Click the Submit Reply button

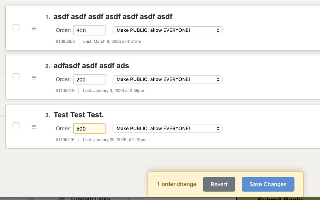(x=280, y=198)
